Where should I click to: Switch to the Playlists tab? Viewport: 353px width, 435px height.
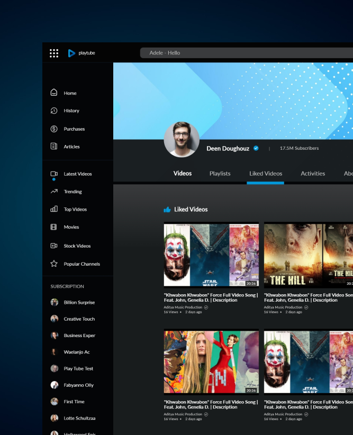pyautogui.click(x=220, y=174)
